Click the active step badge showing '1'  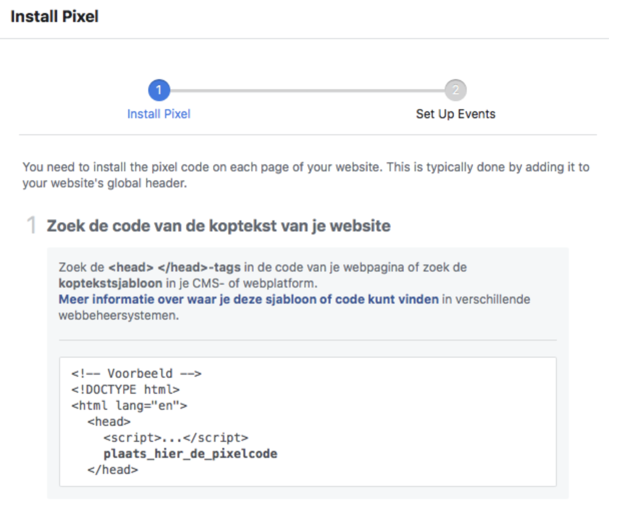click(x=159, y=91)
